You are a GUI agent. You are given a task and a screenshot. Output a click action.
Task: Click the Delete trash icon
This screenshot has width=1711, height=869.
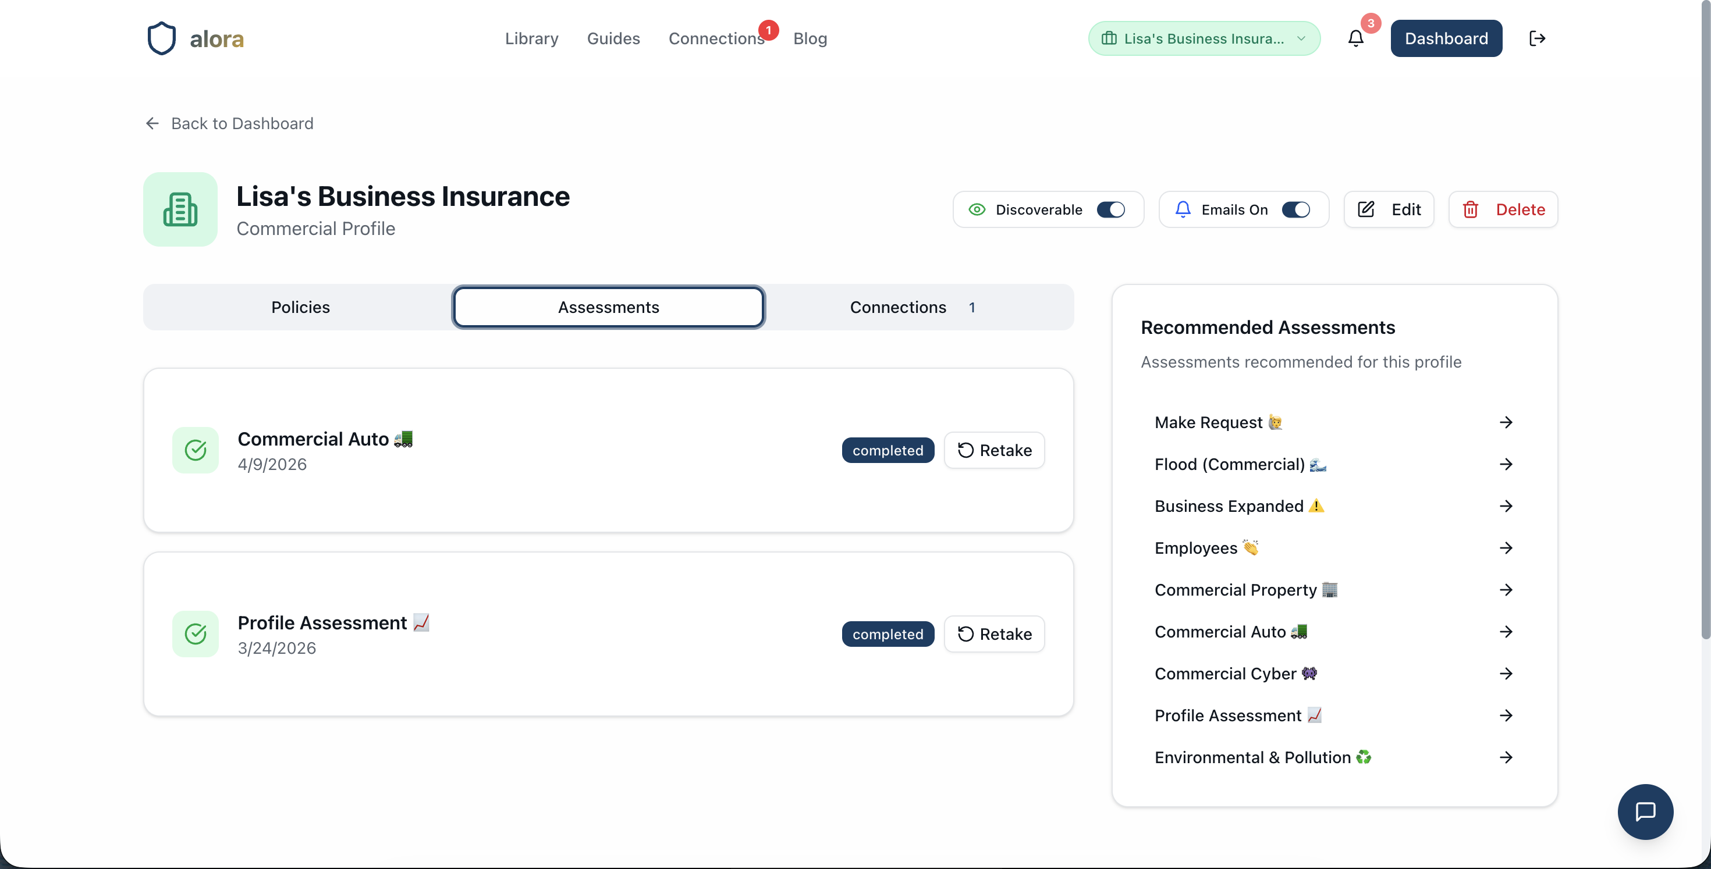(1471, 209)
